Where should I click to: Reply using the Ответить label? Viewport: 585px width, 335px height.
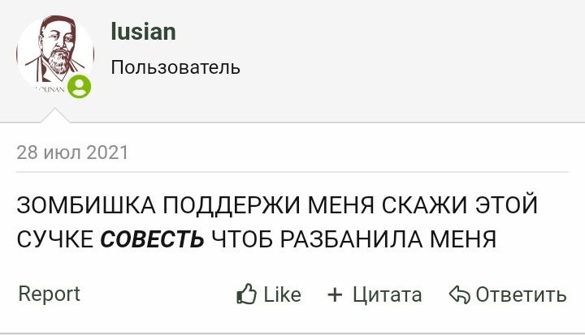pos(521,294)
